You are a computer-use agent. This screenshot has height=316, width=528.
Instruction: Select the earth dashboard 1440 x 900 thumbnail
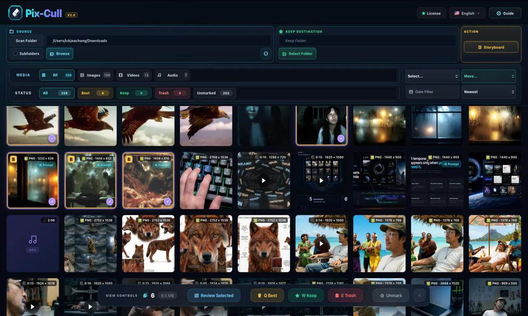coord(495,180)
